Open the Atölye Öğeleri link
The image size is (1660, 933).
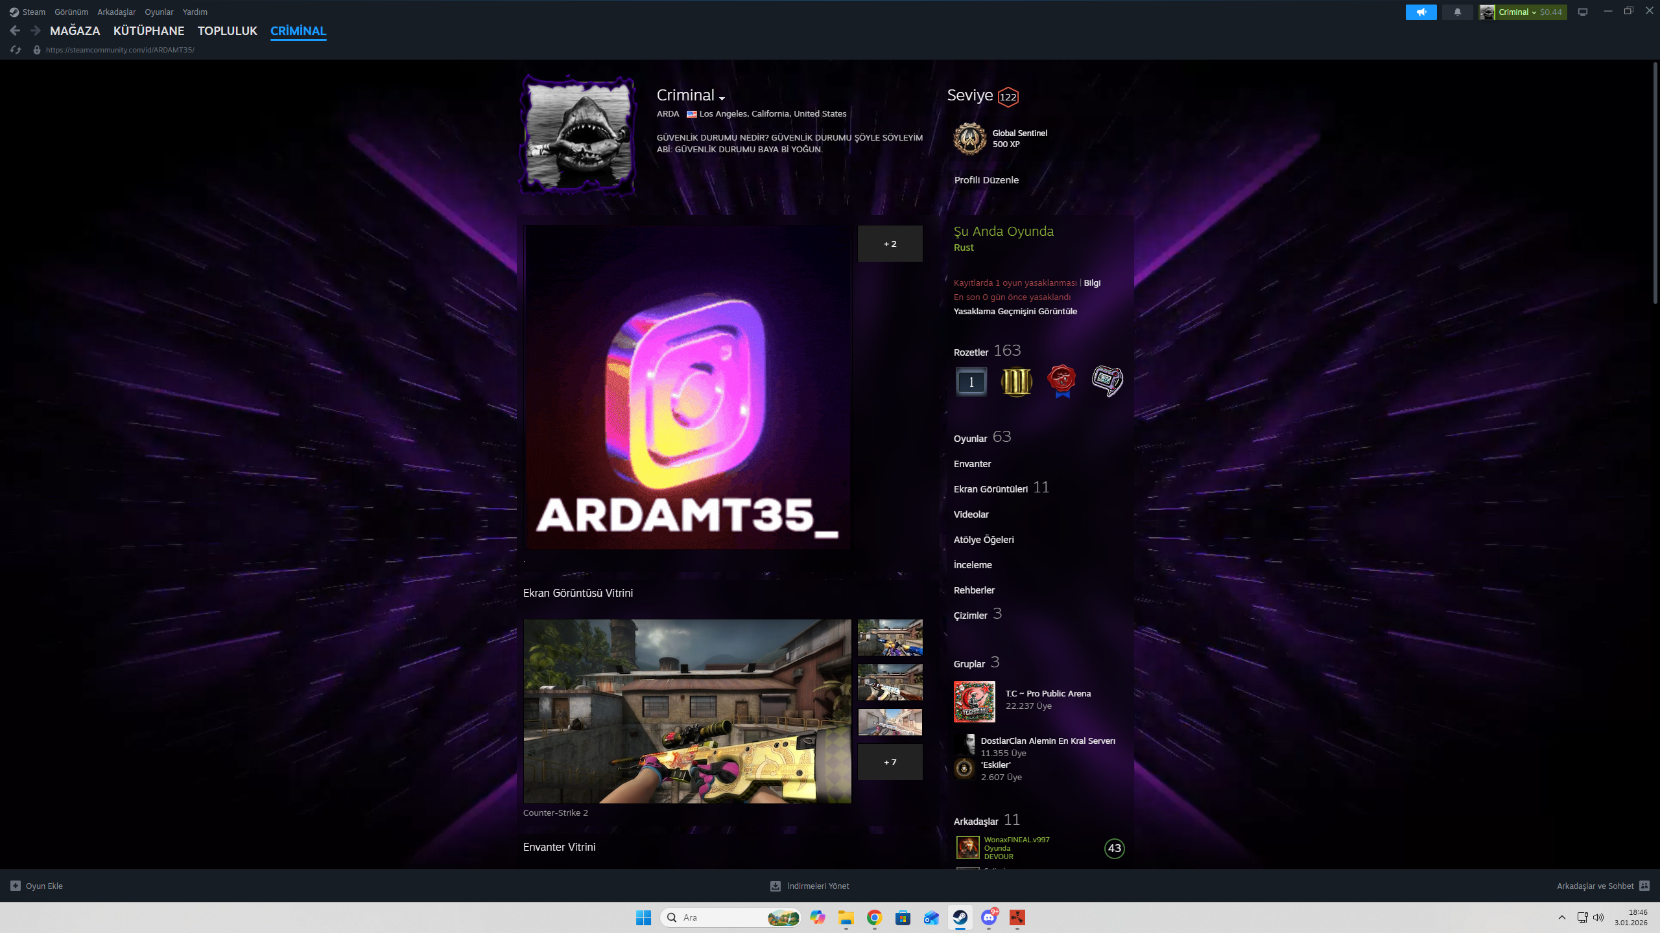[984, 540]
